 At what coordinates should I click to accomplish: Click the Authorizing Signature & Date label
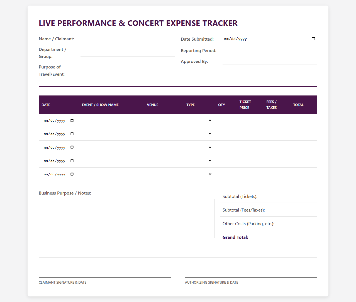(211, 282)
